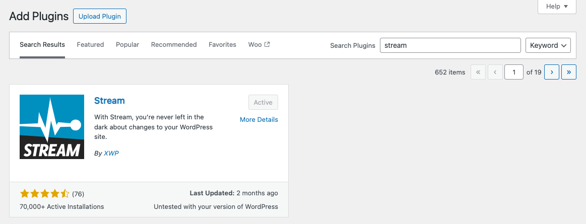Jump to the last page arrow
586x224 pixels.
[x=569, y=72]
